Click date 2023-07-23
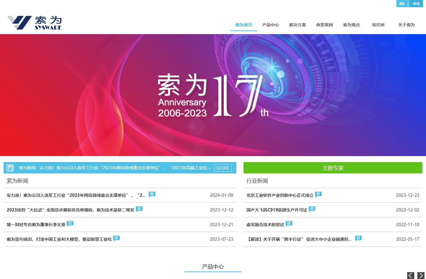Viewport: 426px width, 279px height. [221, 239]
